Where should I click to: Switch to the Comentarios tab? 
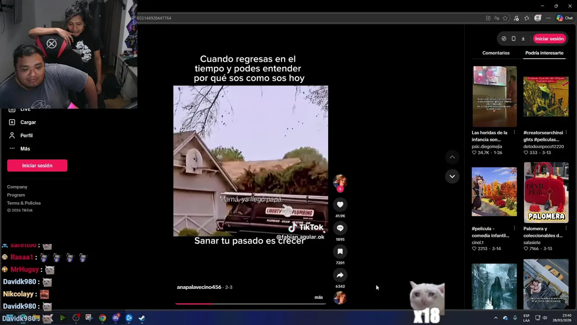point(496,53)
